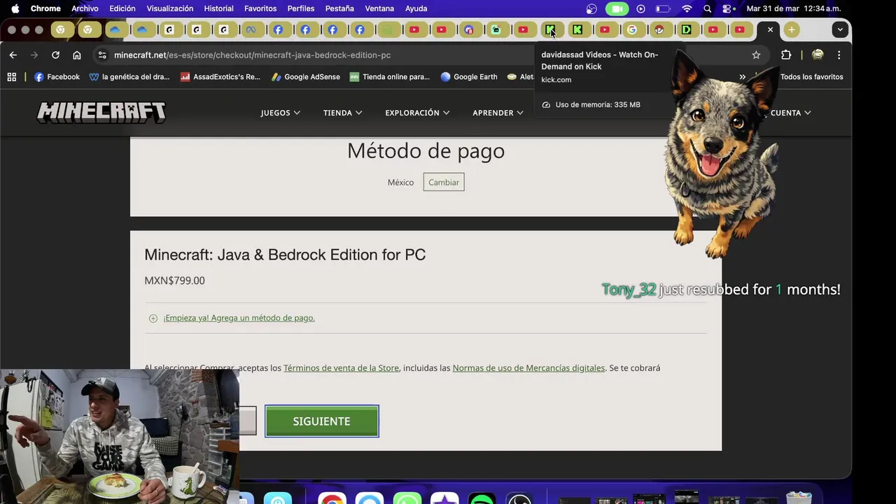Click the Minecraft: Java & Bedrock Edition title

pos(285,255)
